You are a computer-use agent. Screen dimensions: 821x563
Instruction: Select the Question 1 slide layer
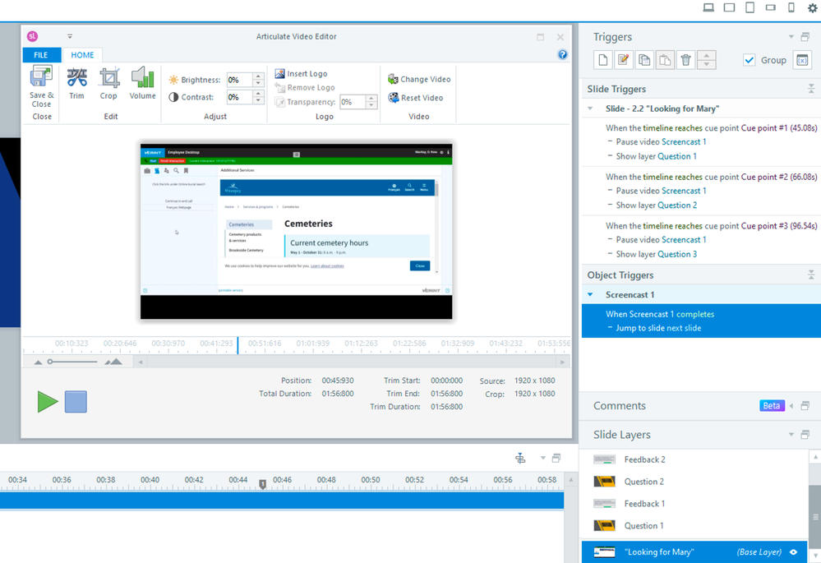tap(695, 526)
